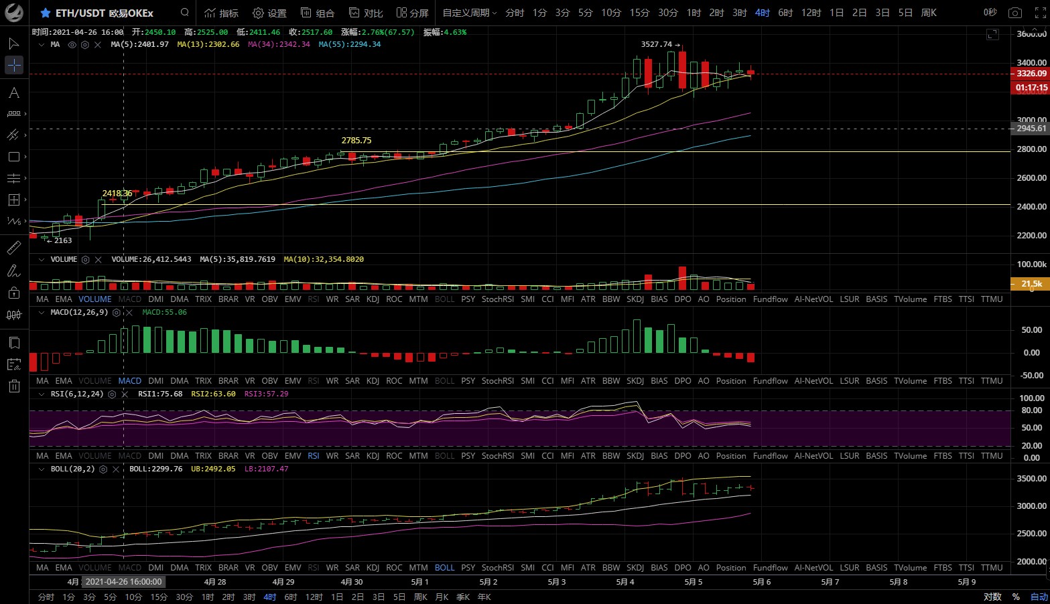Toggle auto scale 自动
The height and width of the screenshot is (604, 1050).
click(x=1039, y=597)
